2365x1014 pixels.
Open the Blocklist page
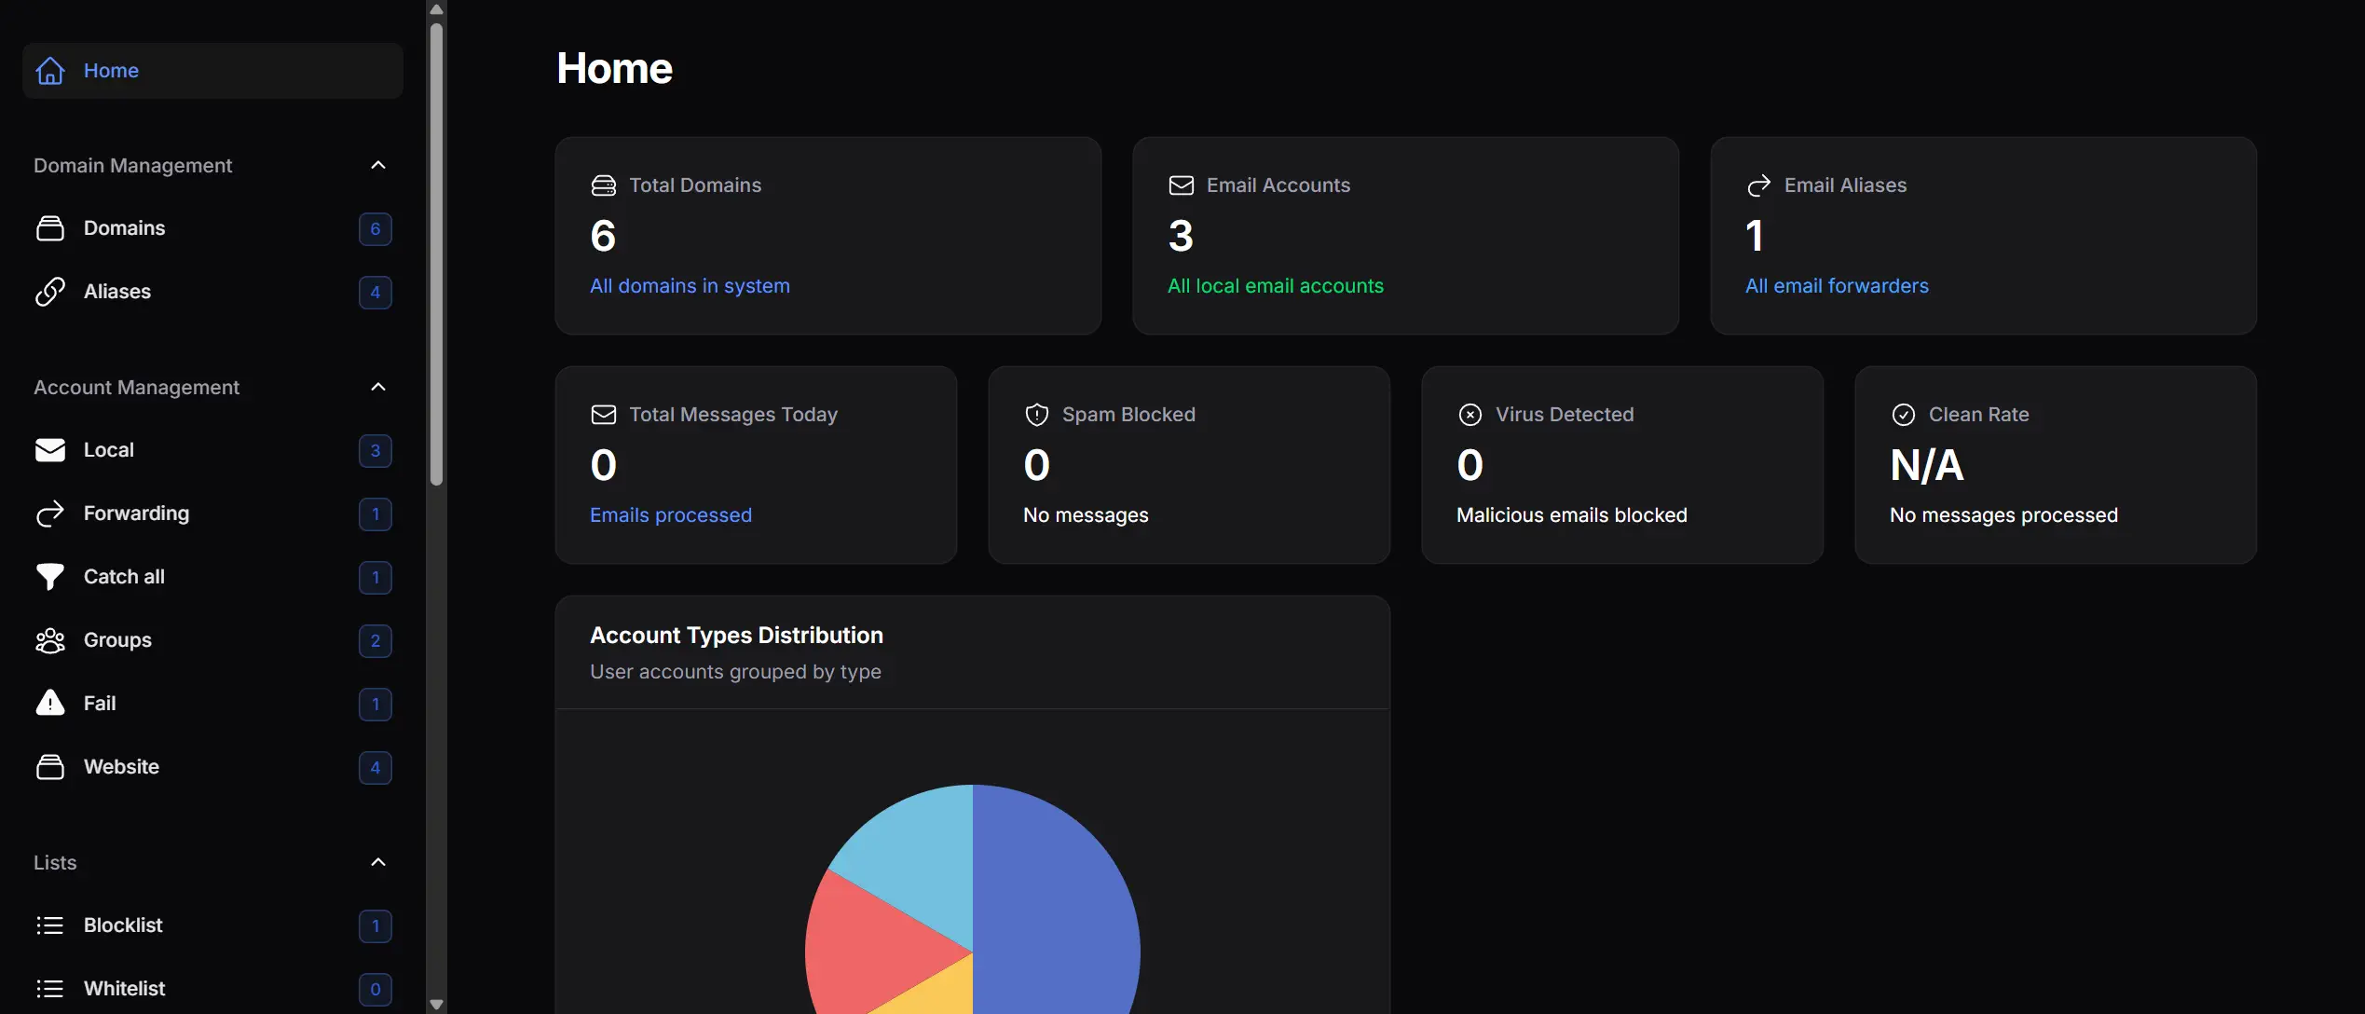[x=212, y=925]
